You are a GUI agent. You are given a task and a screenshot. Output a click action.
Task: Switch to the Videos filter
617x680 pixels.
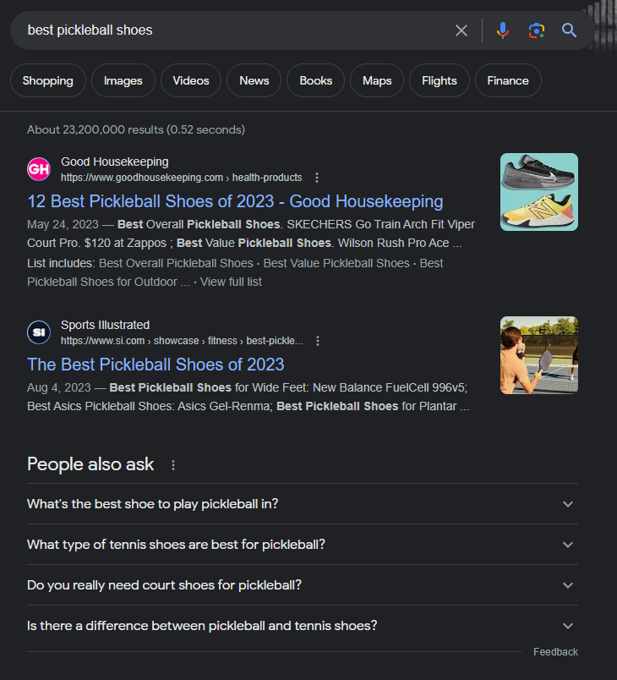[191, 80]
